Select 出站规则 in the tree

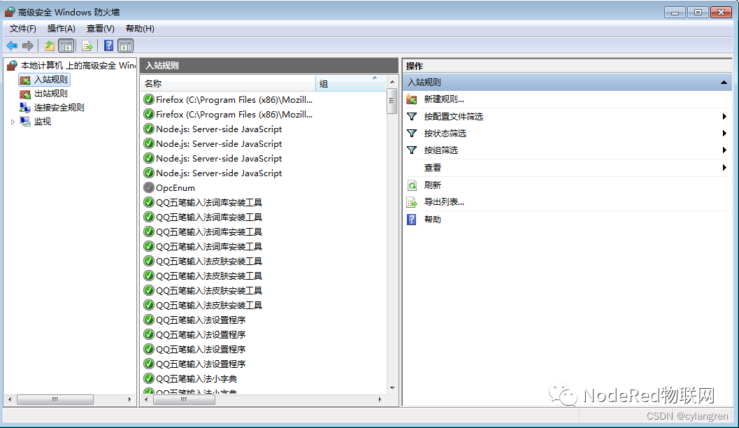51,94
